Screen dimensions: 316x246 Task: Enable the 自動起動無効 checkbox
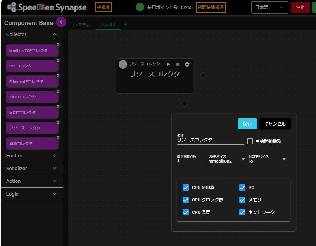[x=250, y=141]
